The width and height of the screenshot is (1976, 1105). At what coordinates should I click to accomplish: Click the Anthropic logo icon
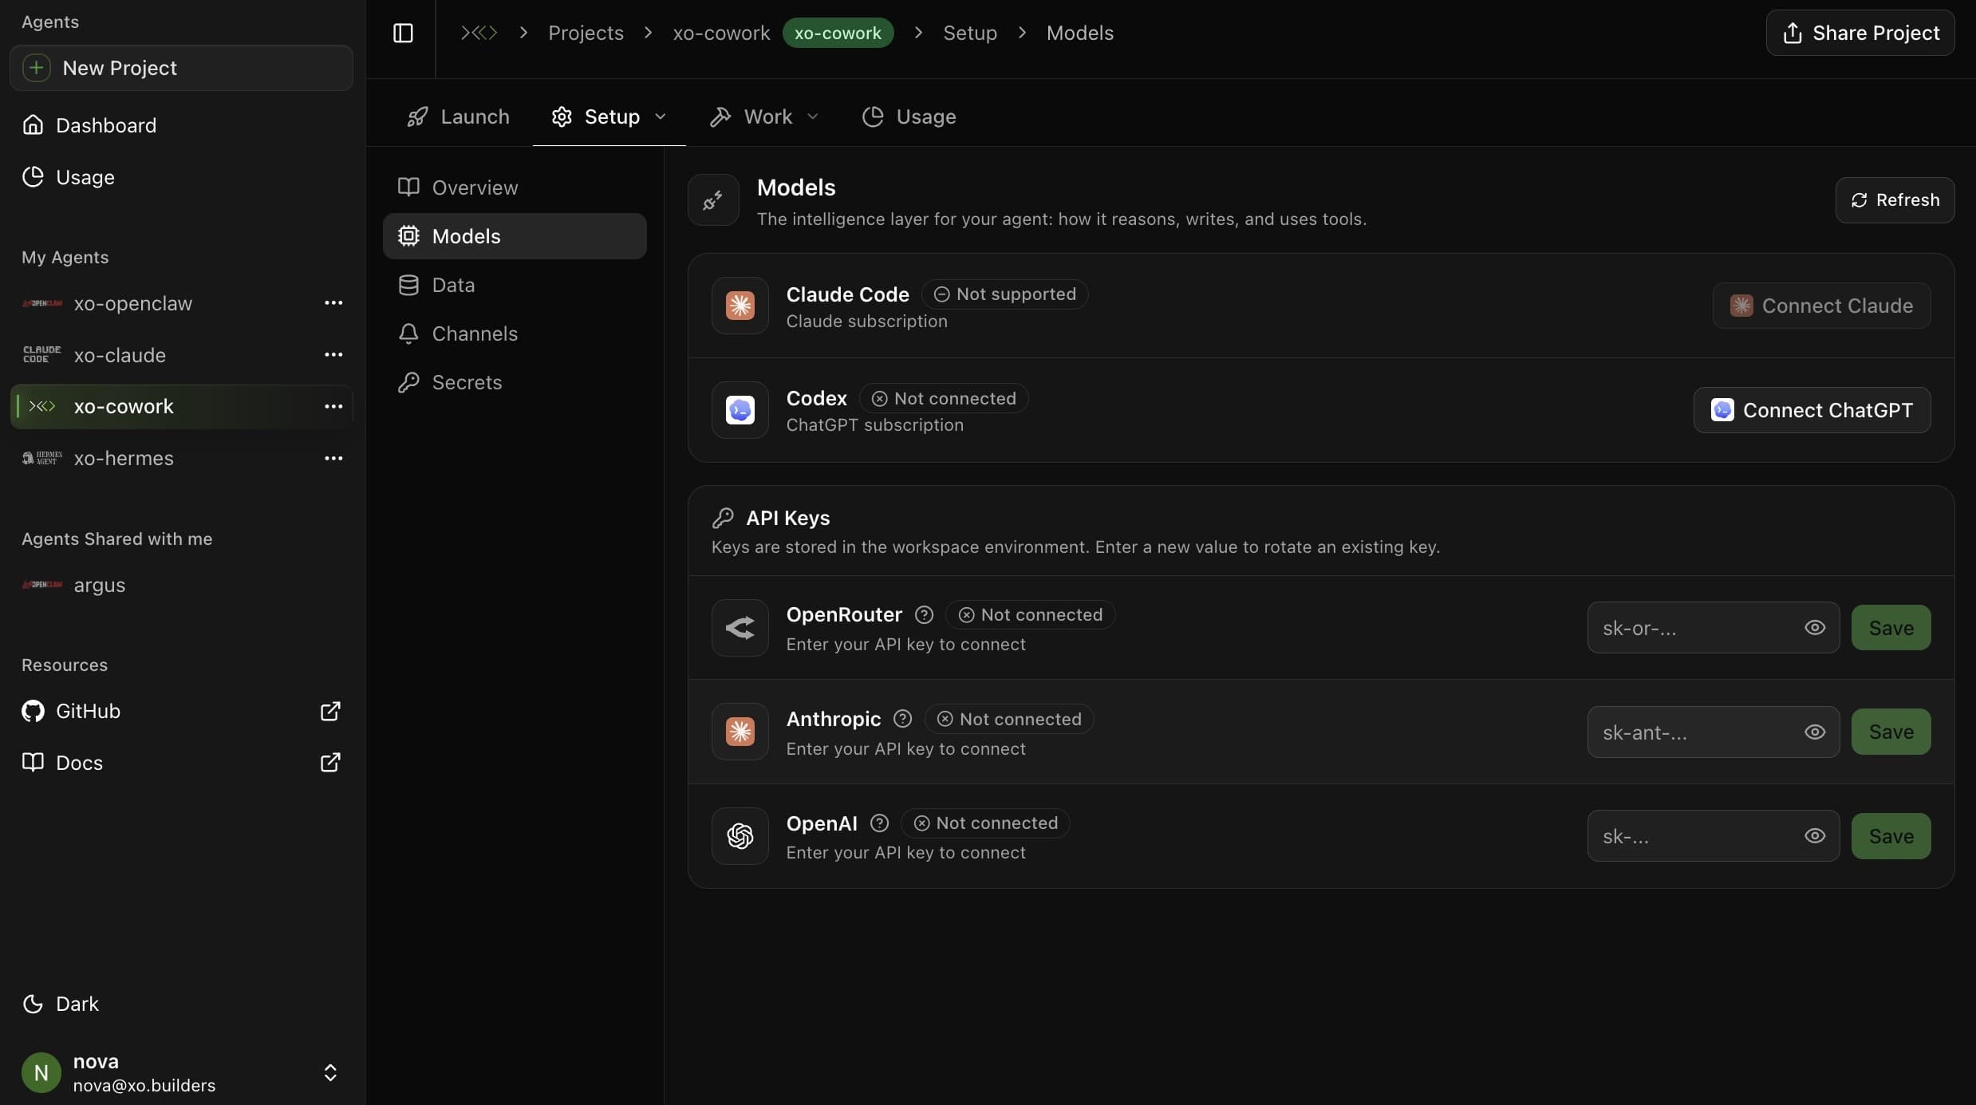[740, 732]
